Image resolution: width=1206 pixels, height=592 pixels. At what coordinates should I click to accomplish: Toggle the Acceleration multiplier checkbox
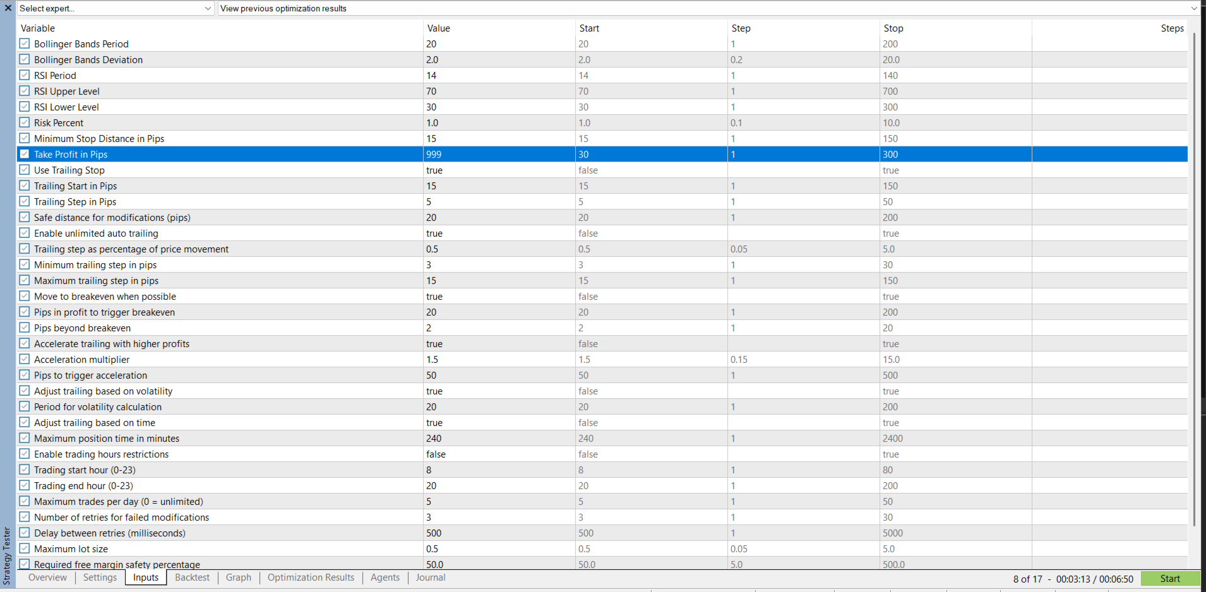25,359
